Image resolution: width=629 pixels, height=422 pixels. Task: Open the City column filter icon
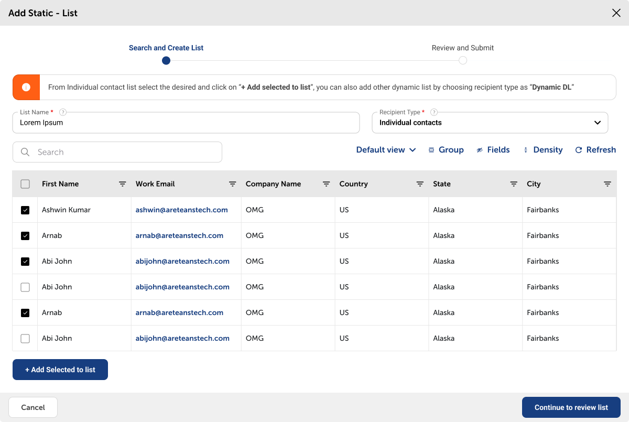(x=608, y=184)
